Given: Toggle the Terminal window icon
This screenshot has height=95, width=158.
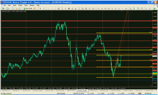Looking at the screenshot, I should tap(20, 9).
